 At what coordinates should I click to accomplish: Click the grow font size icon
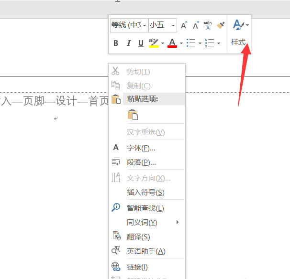[184, 25]
